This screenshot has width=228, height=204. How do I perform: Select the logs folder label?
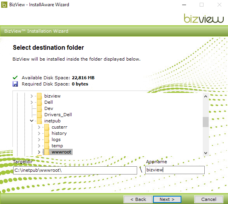pos(56,139)
